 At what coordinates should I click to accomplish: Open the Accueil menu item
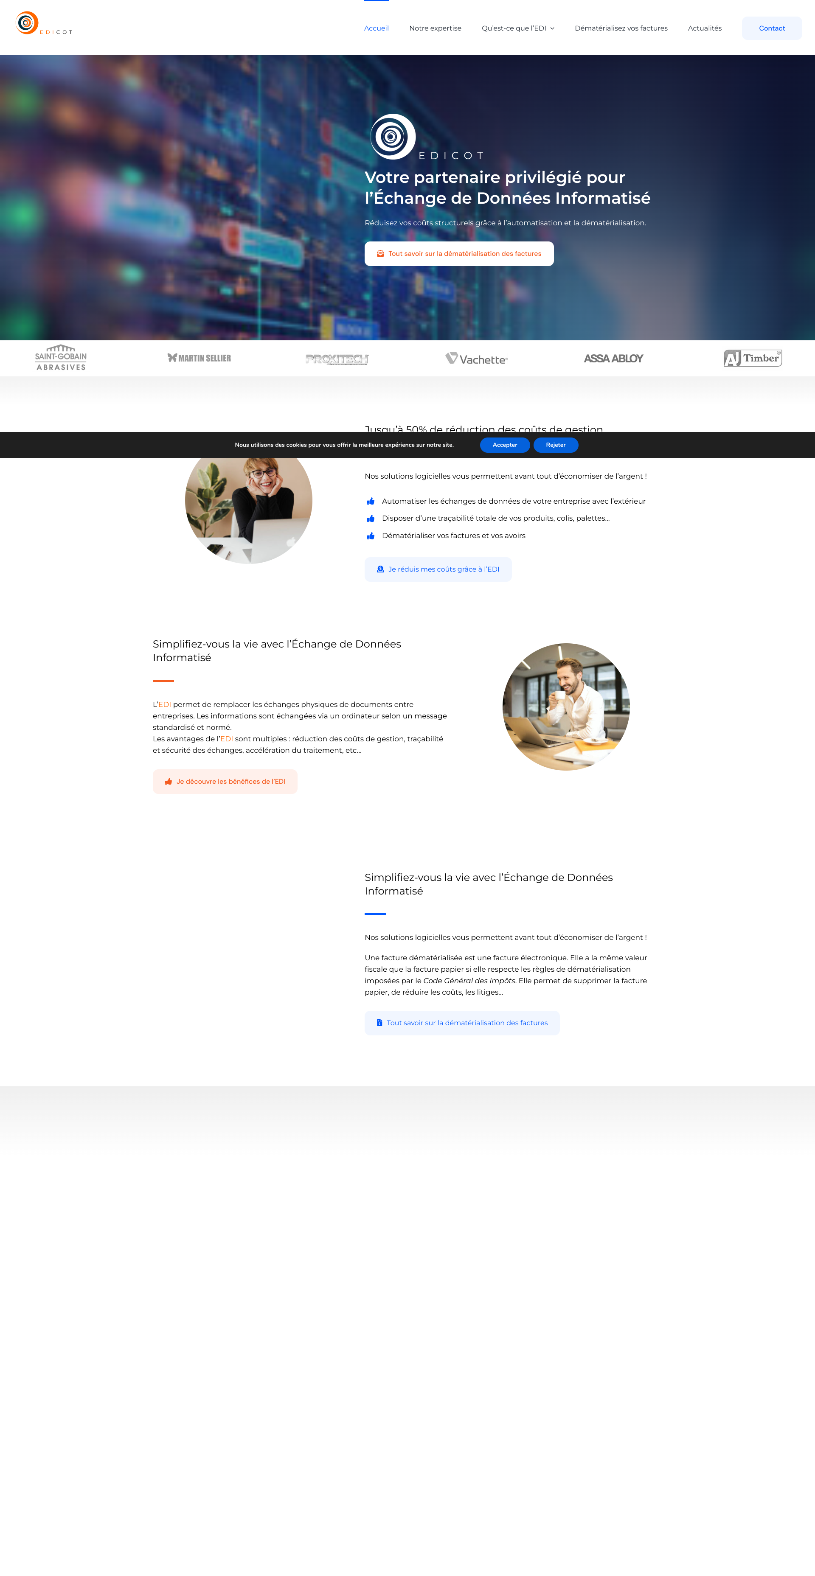coord(376,28)
